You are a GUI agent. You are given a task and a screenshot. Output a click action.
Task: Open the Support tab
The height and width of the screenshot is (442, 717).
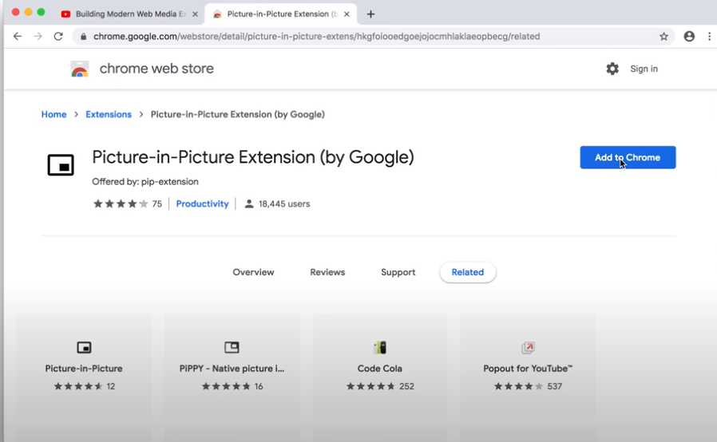tap(398, 272)
